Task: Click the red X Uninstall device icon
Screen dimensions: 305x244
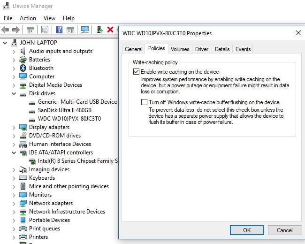Action: [110, 30]
